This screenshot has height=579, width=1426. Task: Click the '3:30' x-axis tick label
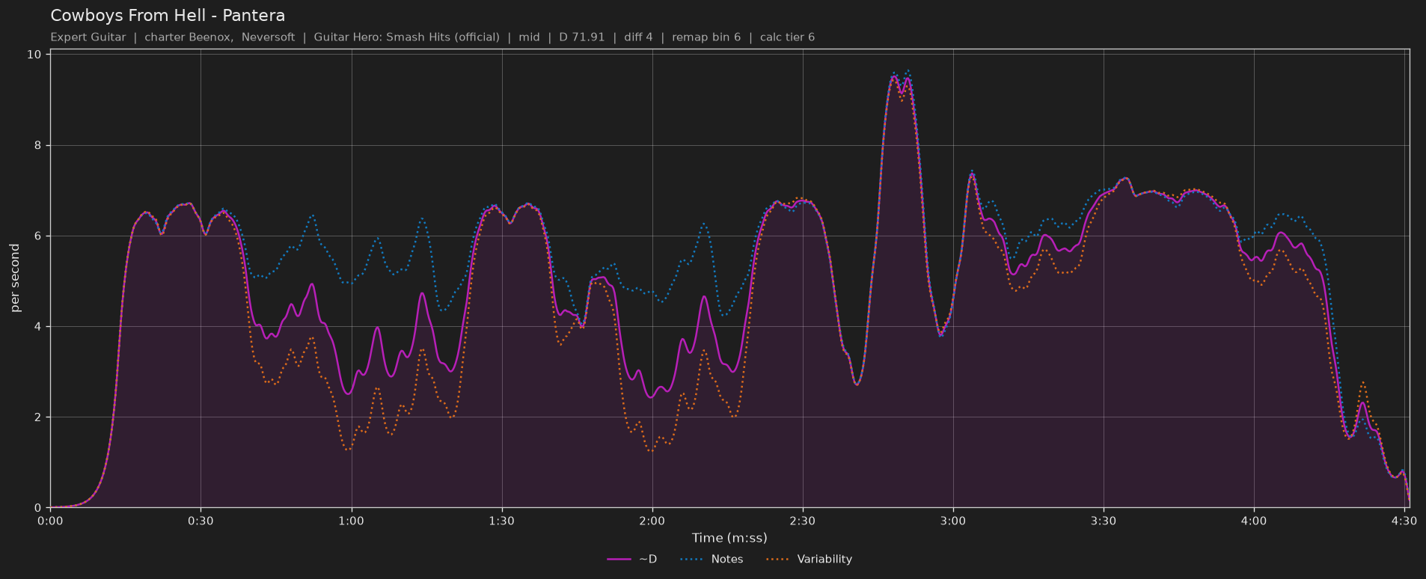[1104, 521]
